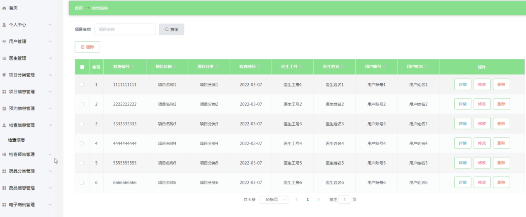
Task: Expand the 药品分类管理 submenu chevron
Action: point(51,171)
